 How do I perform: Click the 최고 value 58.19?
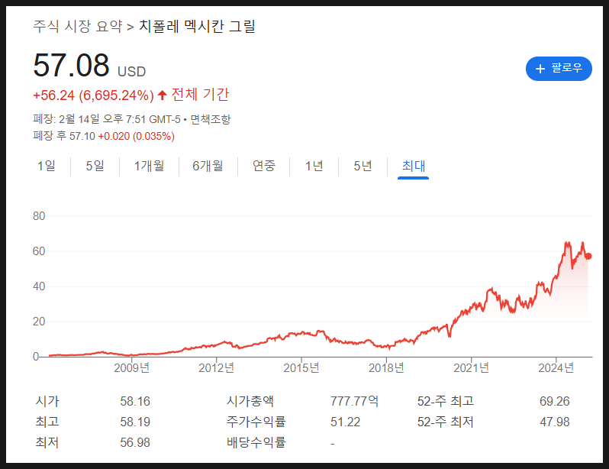click(135, 422)
